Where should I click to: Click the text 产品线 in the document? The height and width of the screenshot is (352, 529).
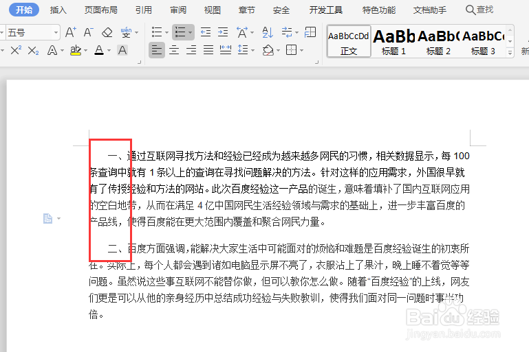pos(103,222)
